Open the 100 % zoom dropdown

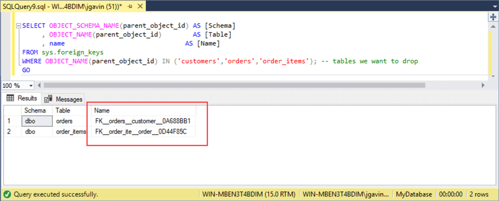31,86
